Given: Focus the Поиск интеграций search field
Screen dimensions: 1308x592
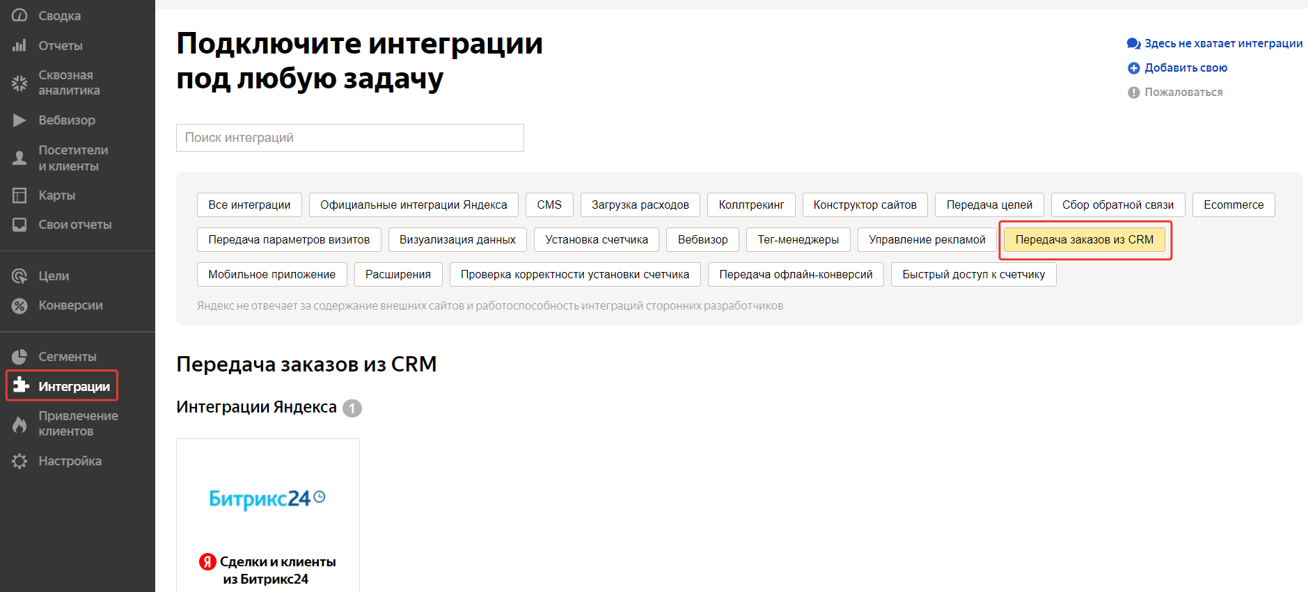Looking at the screenshot, I should [x=349, y=138].
